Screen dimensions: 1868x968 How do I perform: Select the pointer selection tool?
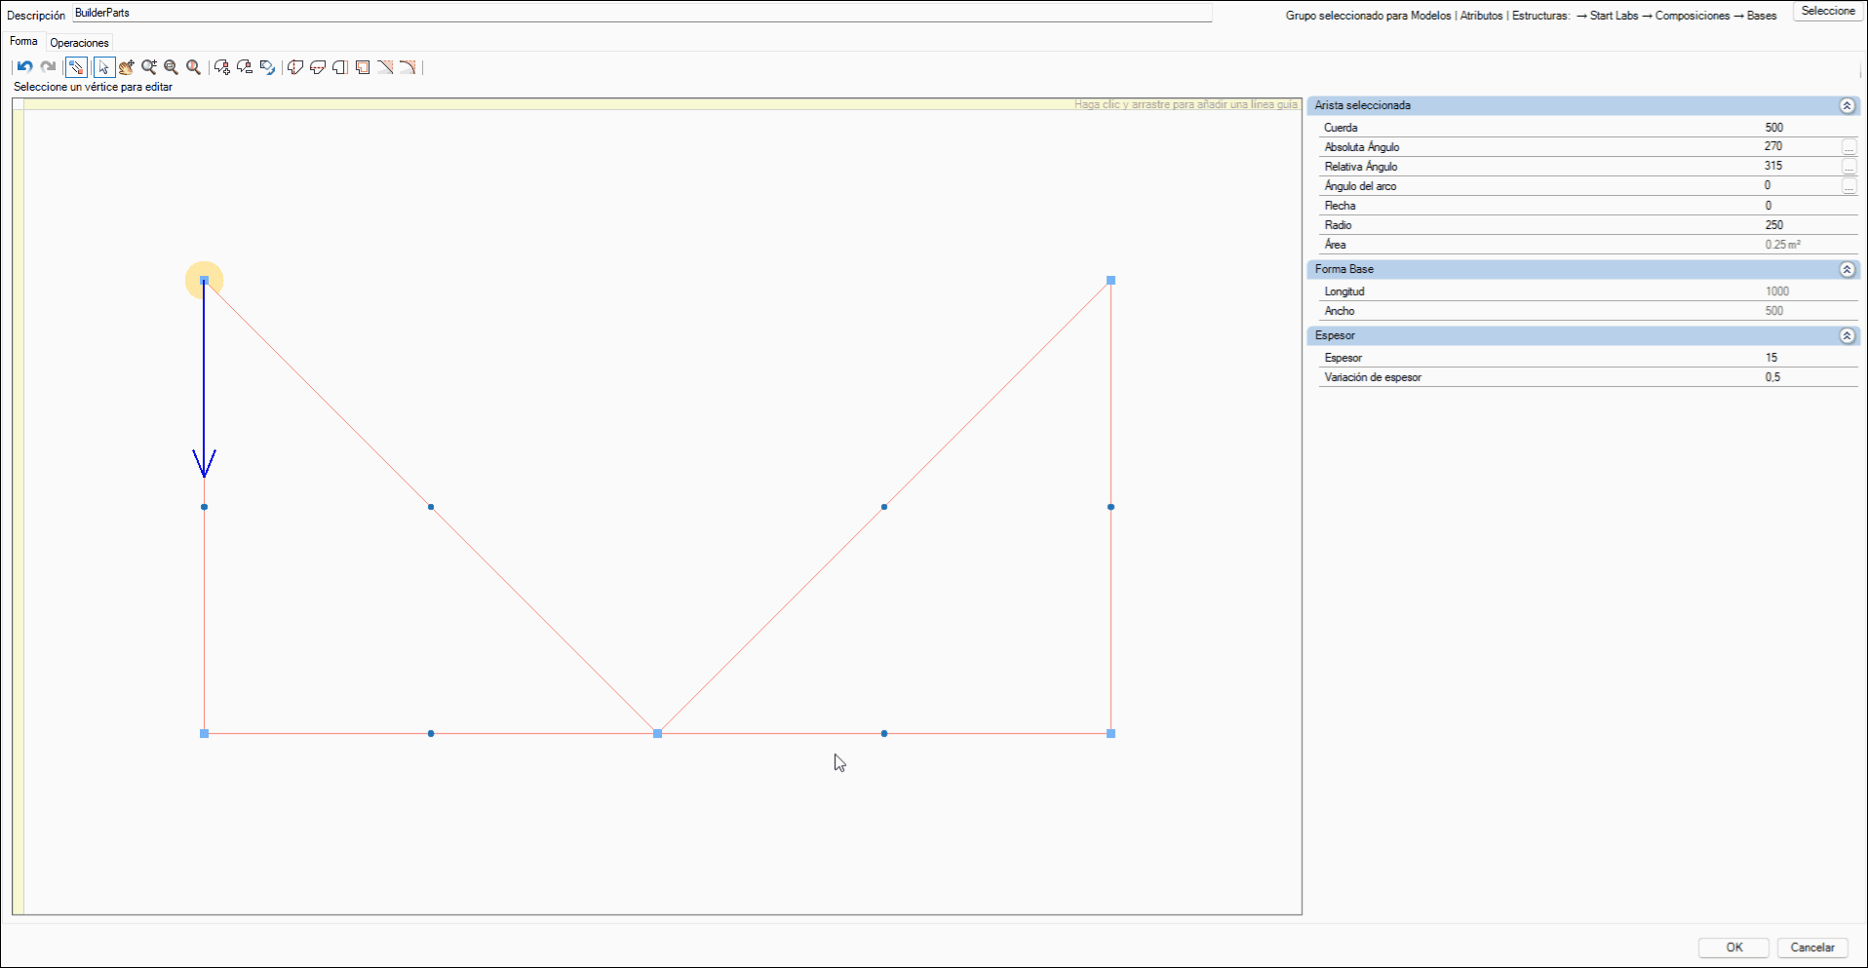pyautogui.click(x=103, y=67)
